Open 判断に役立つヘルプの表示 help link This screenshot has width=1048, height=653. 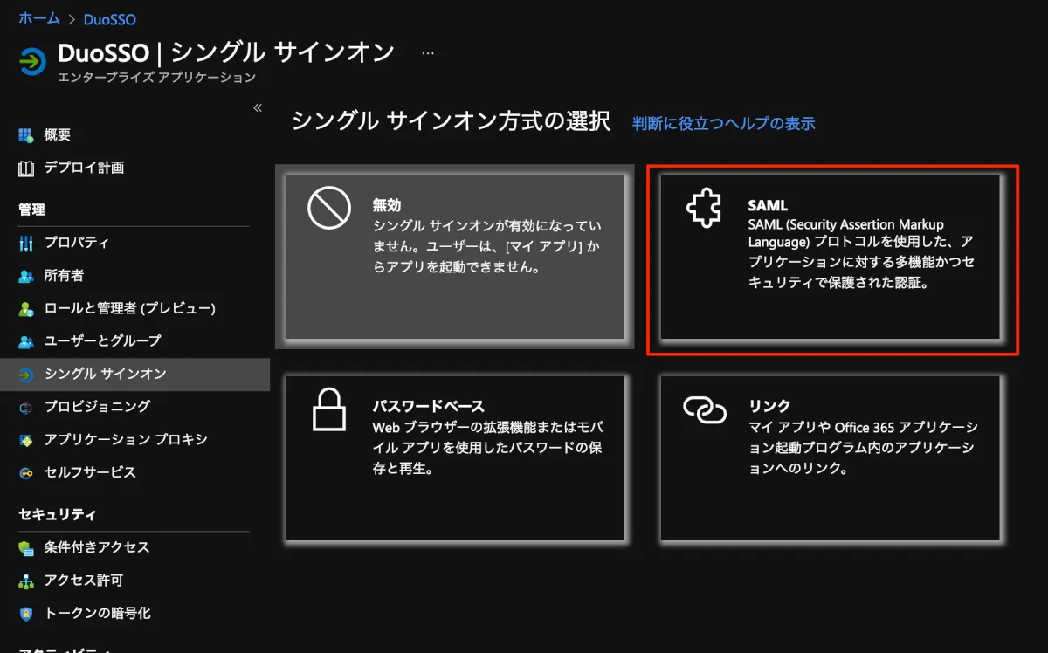click(x=724, y=123)
